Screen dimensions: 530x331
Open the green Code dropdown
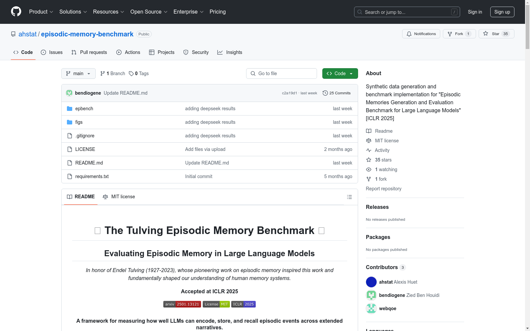(340, 73)
